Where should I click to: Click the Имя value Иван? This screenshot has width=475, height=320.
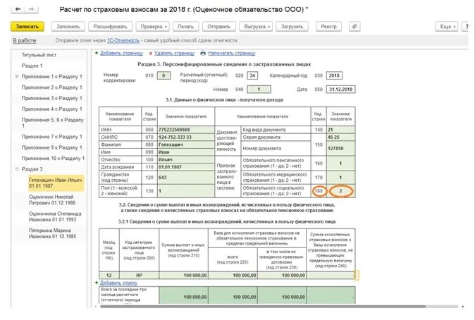pos(186,152)
